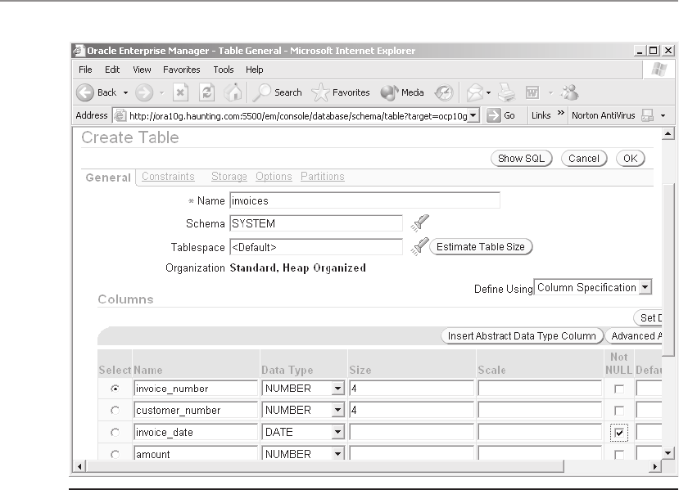Click the IE icon in the title bar
Screen dimensions: 679x490
[79, 51]
